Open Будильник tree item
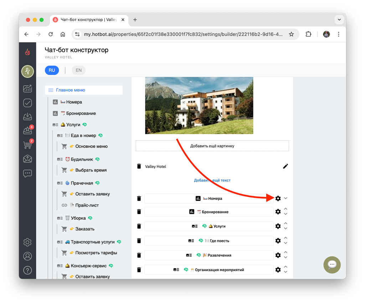This screenshot has height=304, width=365. pos(78,159)
